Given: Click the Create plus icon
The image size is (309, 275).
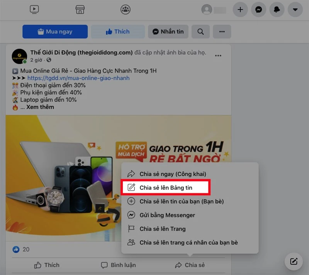Looking at the screenshot, I should pos(240,10).
